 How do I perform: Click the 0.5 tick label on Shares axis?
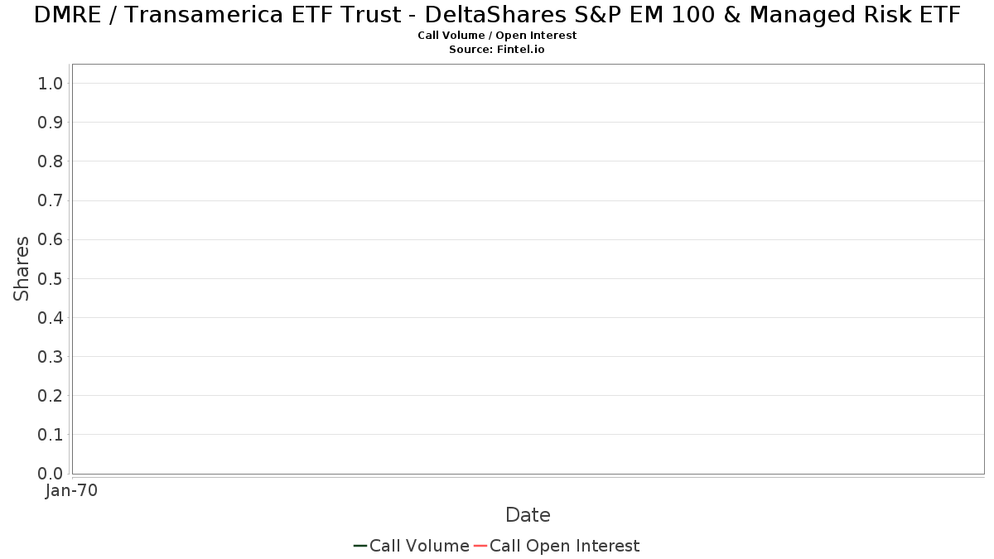[x=51, y=278]
